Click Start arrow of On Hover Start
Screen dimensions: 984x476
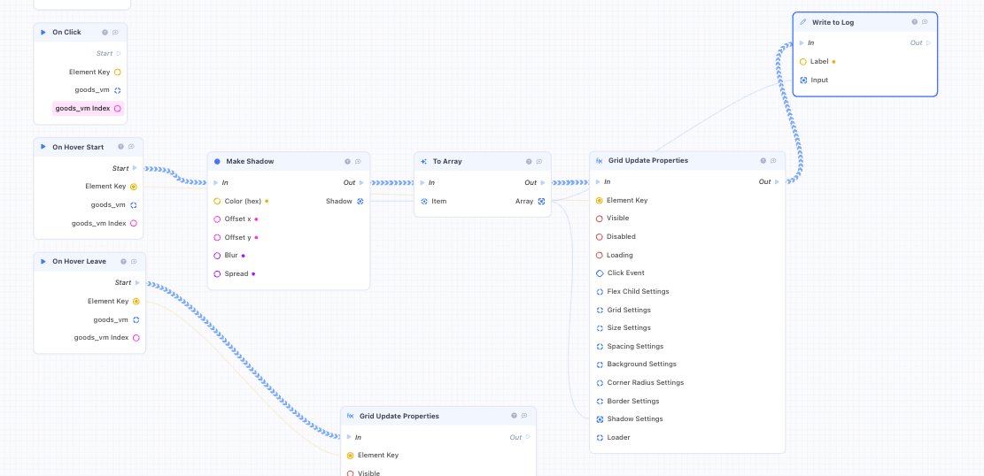135,168
